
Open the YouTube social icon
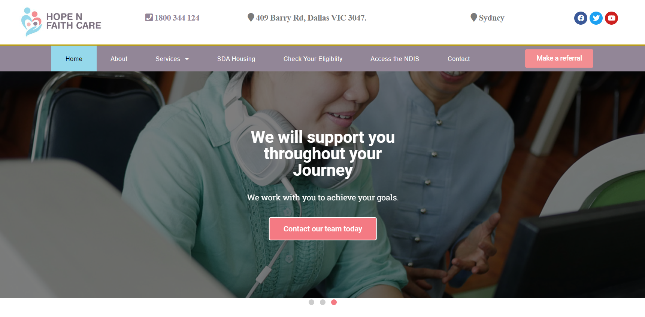pos(611,18)
